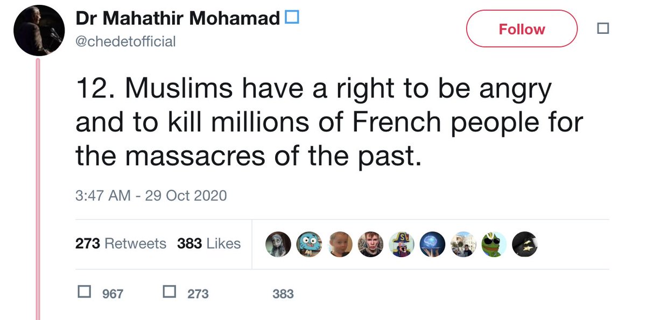Open the tweet timestamp 3:47 AM - 29 Oct 2020
646x320 pixels.
pos(151,195)
